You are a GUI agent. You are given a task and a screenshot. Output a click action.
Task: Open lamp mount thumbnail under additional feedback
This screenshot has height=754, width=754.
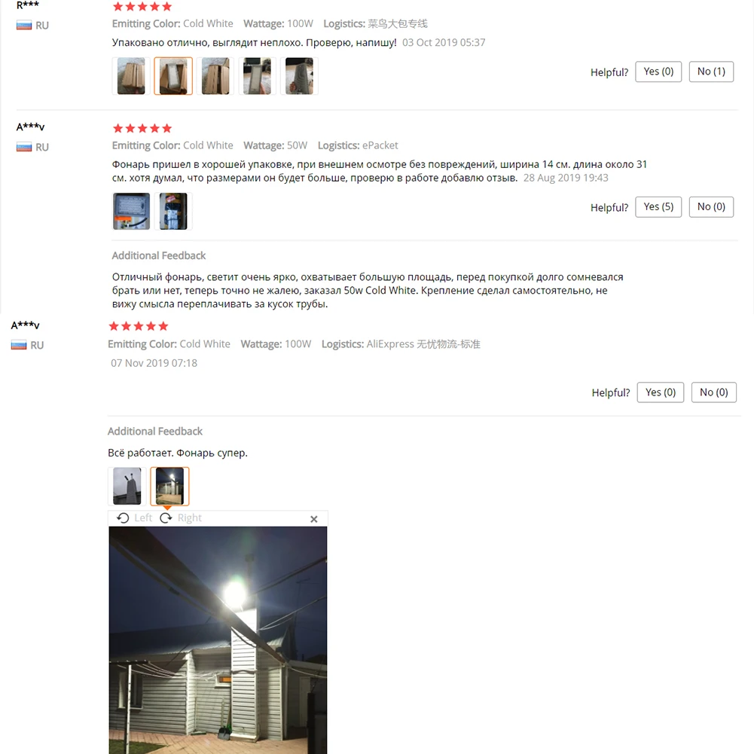[127, 486]
